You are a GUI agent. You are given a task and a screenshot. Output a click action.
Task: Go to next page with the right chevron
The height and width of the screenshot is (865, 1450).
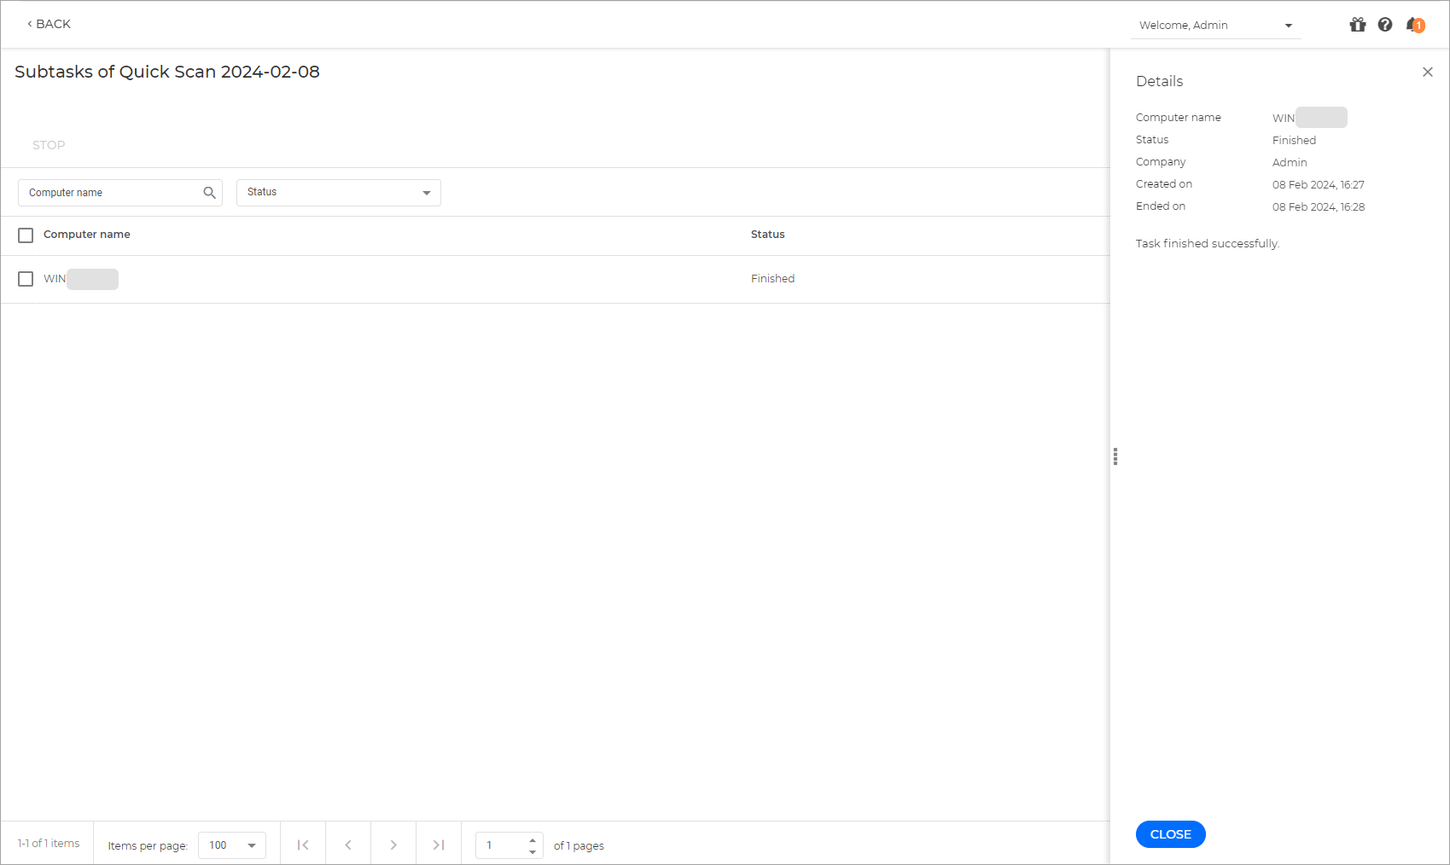click(x=393, y=845)
